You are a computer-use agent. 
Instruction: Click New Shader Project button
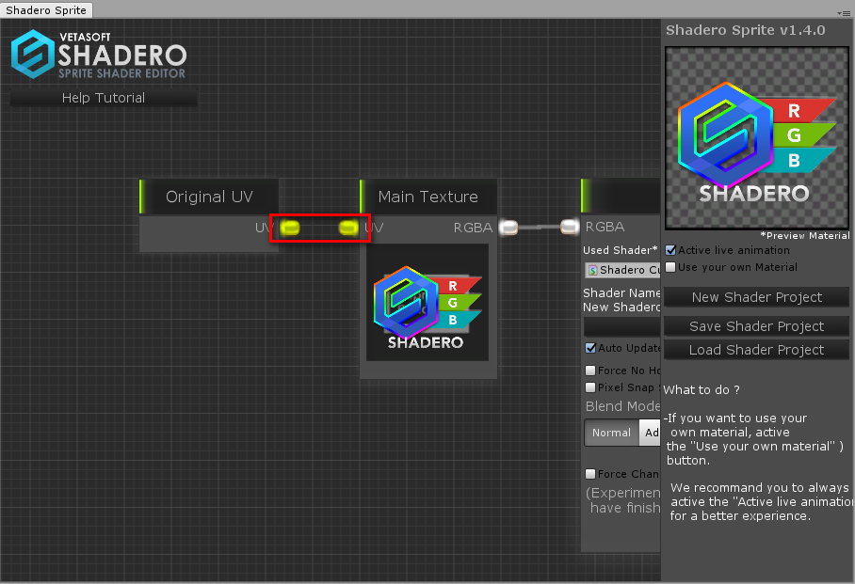(x=756, y=297)
